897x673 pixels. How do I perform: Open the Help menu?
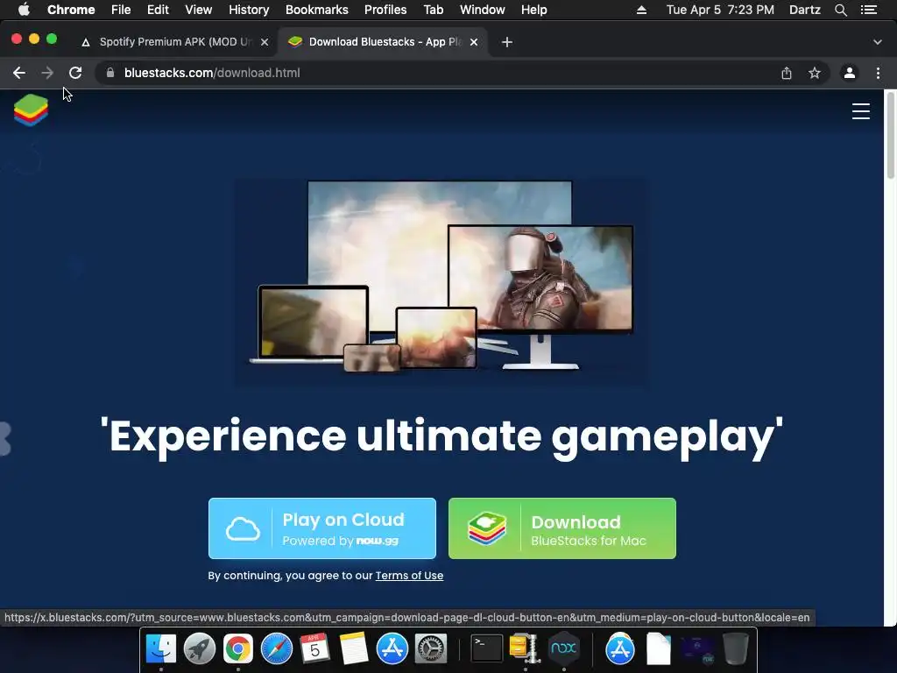[x=533, y=10]
